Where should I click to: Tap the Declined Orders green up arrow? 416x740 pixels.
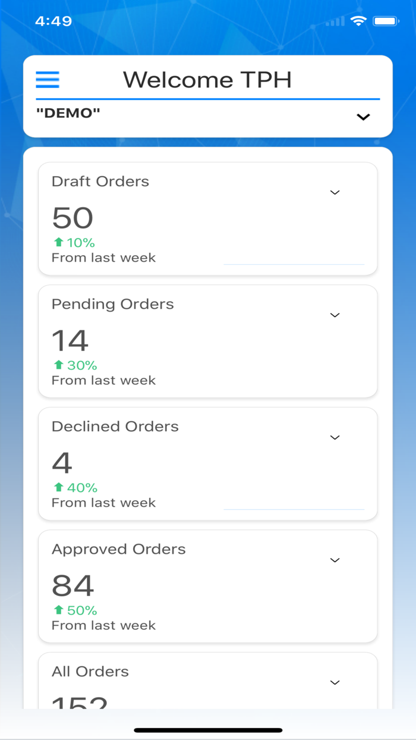(58, 487)
